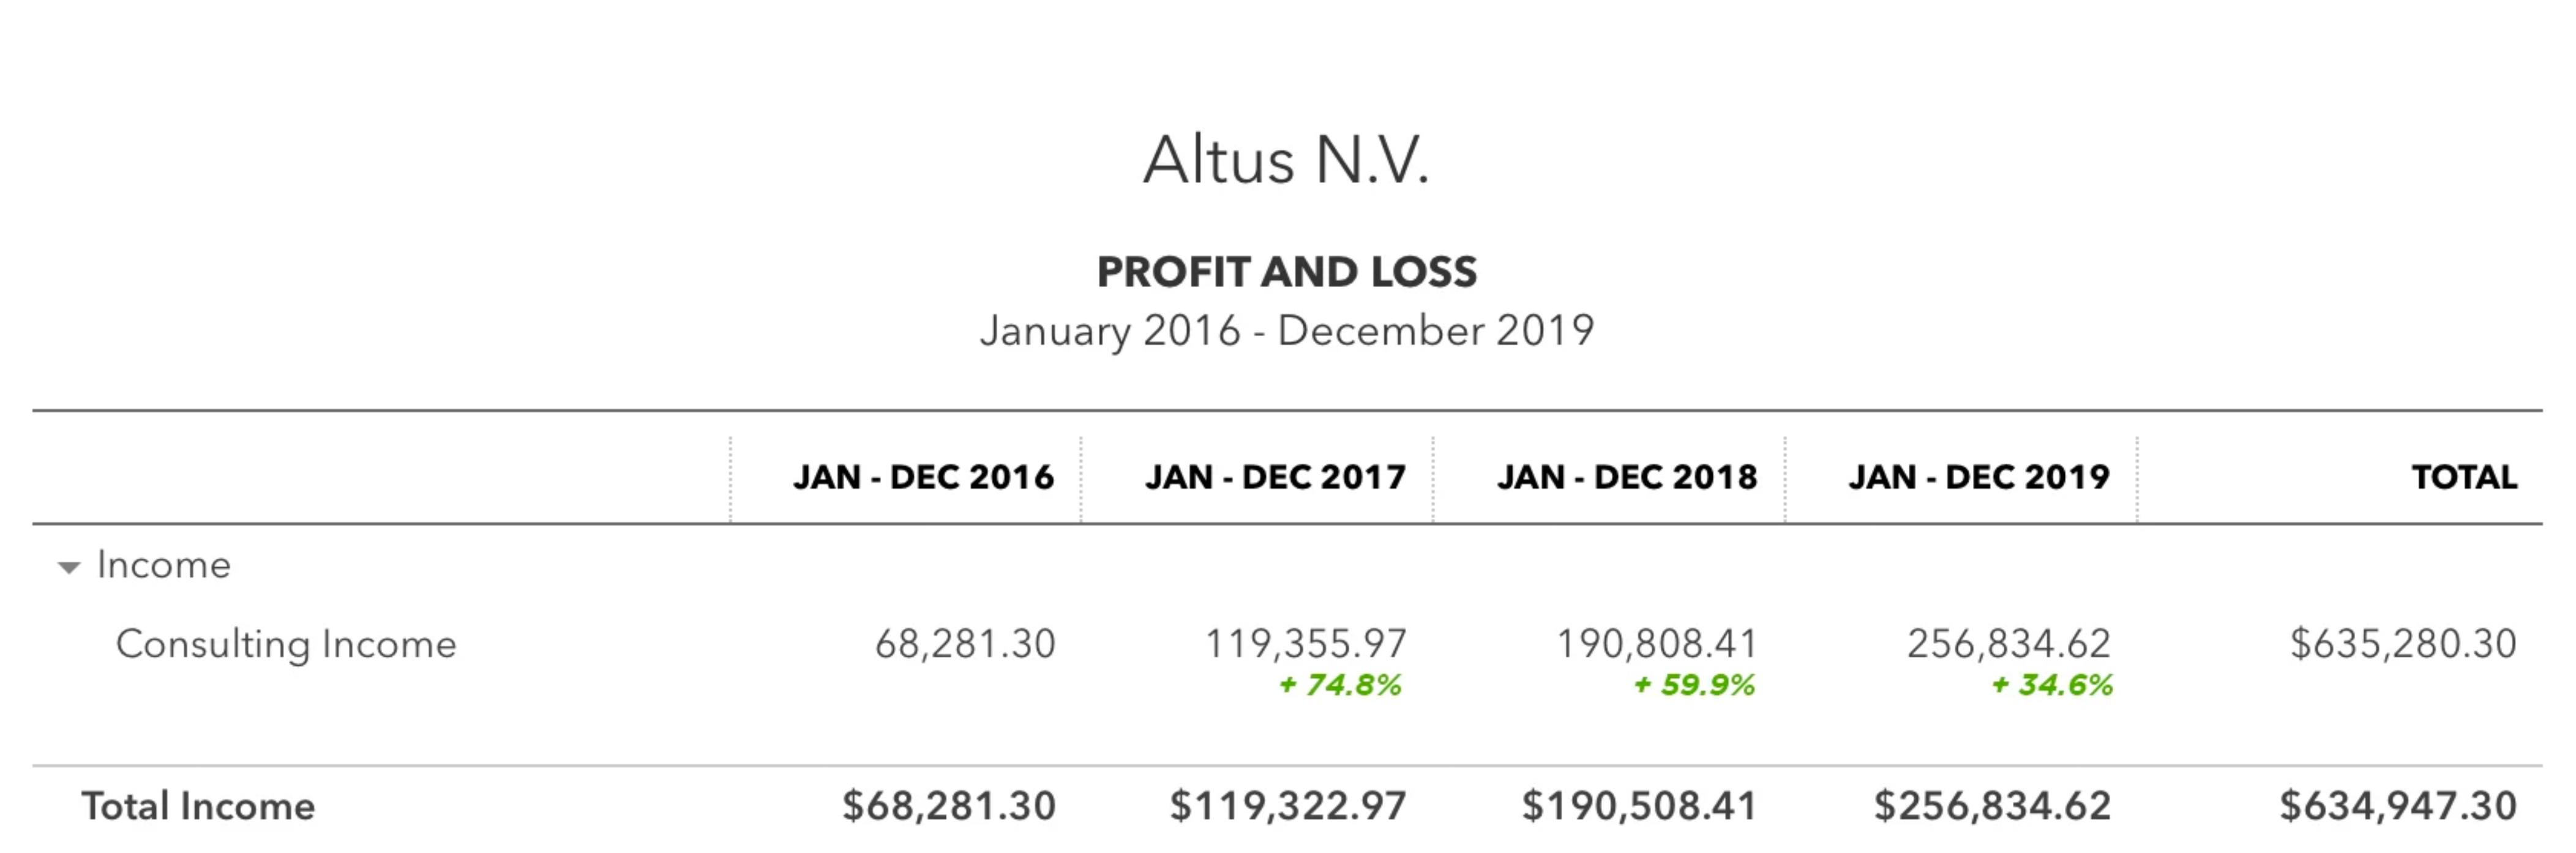The width and height of the screenshot is (2576, 853).
Task: Click the Total Income row label
Action: pyautogui.click(x=198, y=806)
